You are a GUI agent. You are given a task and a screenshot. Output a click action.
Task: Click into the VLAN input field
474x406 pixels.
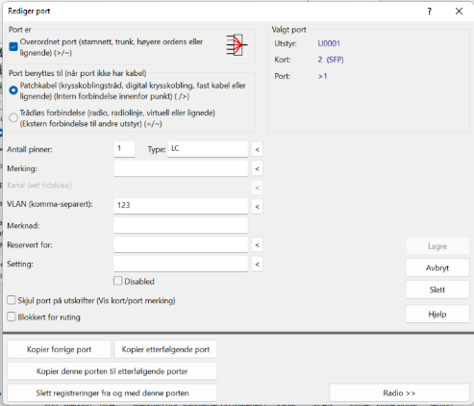181,206
